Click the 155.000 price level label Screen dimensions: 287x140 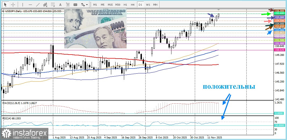tap(279, 17)
